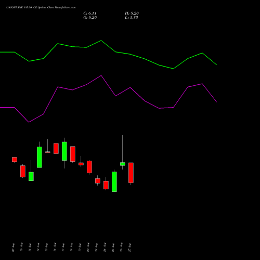
Task: Click the '07 Aug' date axis label
Action: [x=13, y=248]
